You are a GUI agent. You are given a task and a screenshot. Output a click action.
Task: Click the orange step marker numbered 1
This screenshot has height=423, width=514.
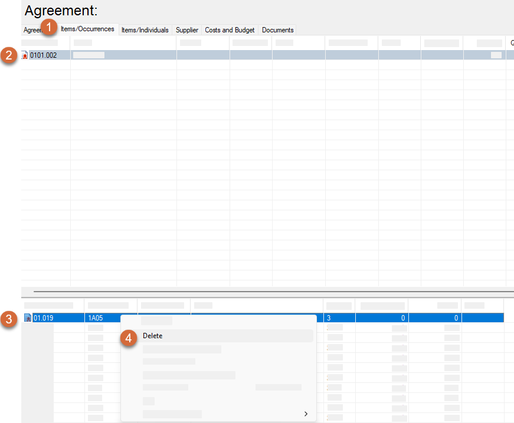point(50,27)
